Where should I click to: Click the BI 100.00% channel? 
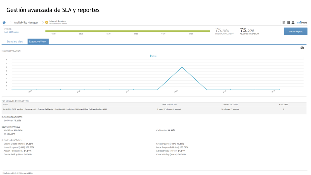coord(9,134)
